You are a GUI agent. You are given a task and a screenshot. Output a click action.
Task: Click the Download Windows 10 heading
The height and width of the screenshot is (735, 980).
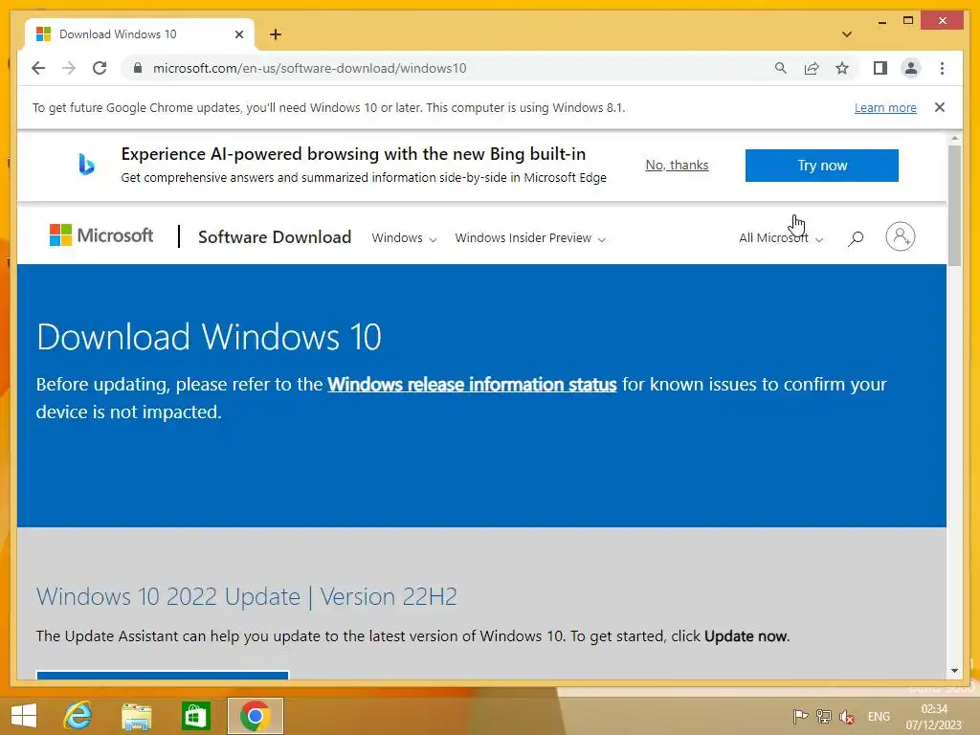[x=209, y=337]
